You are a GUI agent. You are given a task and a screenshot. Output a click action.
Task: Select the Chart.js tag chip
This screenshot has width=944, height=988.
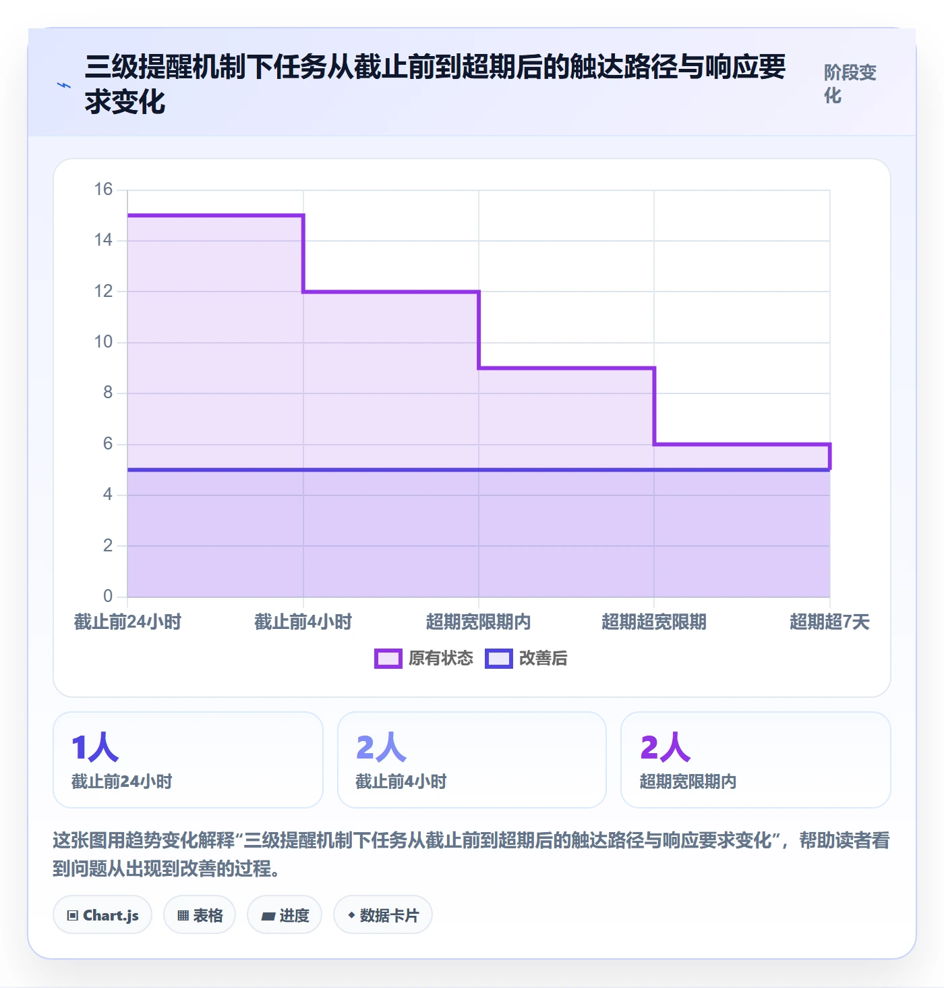(102, 915)
